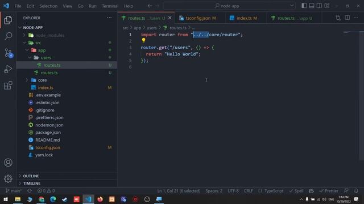
Task: Collapse the NODE-APP explorer section
Action: pyautogui.click(x=20, y=28)
